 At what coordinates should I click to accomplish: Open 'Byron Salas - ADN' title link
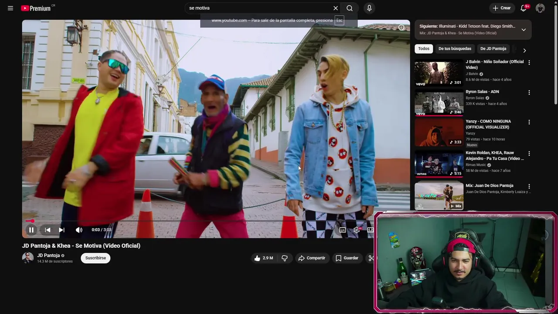[x=482, y=92]
